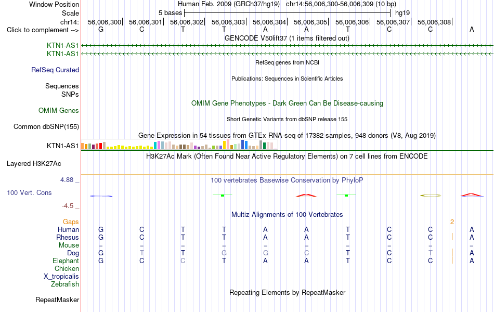Open the upper KTN1-AS1 GENCODE transcript label
Viewport: 494px width, 312px height.
coord(63,46)
